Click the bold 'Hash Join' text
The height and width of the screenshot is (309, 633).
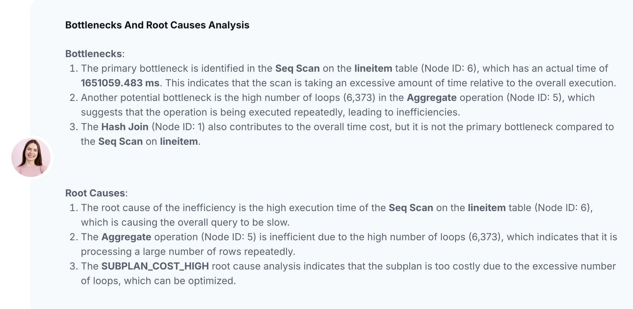(125, 127)
